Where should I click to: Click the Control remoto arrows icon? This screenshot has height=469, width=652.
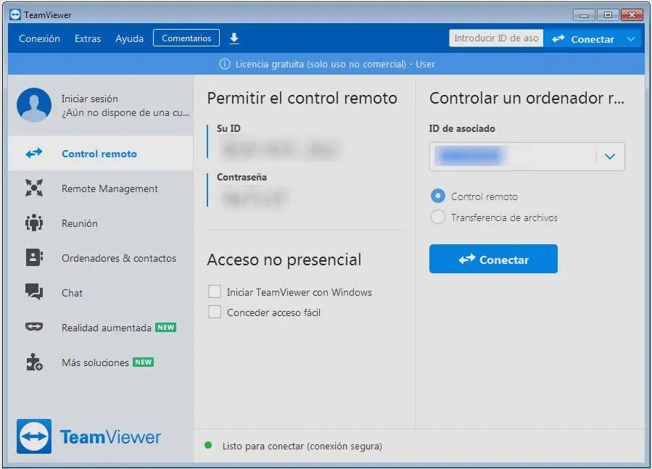34,154
